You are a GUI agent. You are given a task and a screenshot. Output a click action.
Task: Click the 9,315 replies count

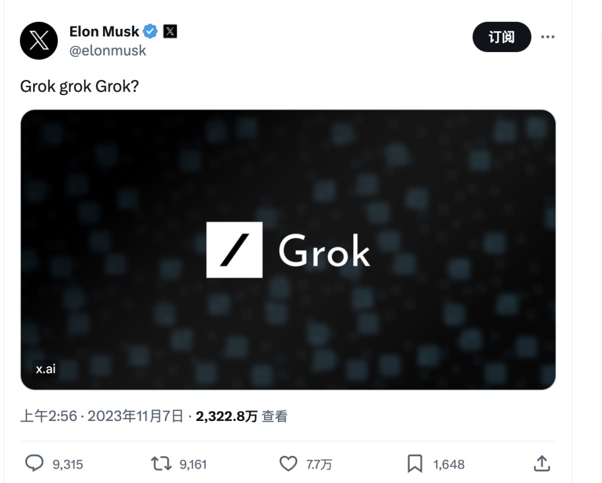(x=68, y=464)
